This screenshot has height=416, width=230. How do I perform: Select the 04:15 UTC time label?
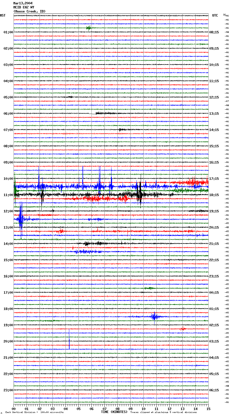point(214,358)
